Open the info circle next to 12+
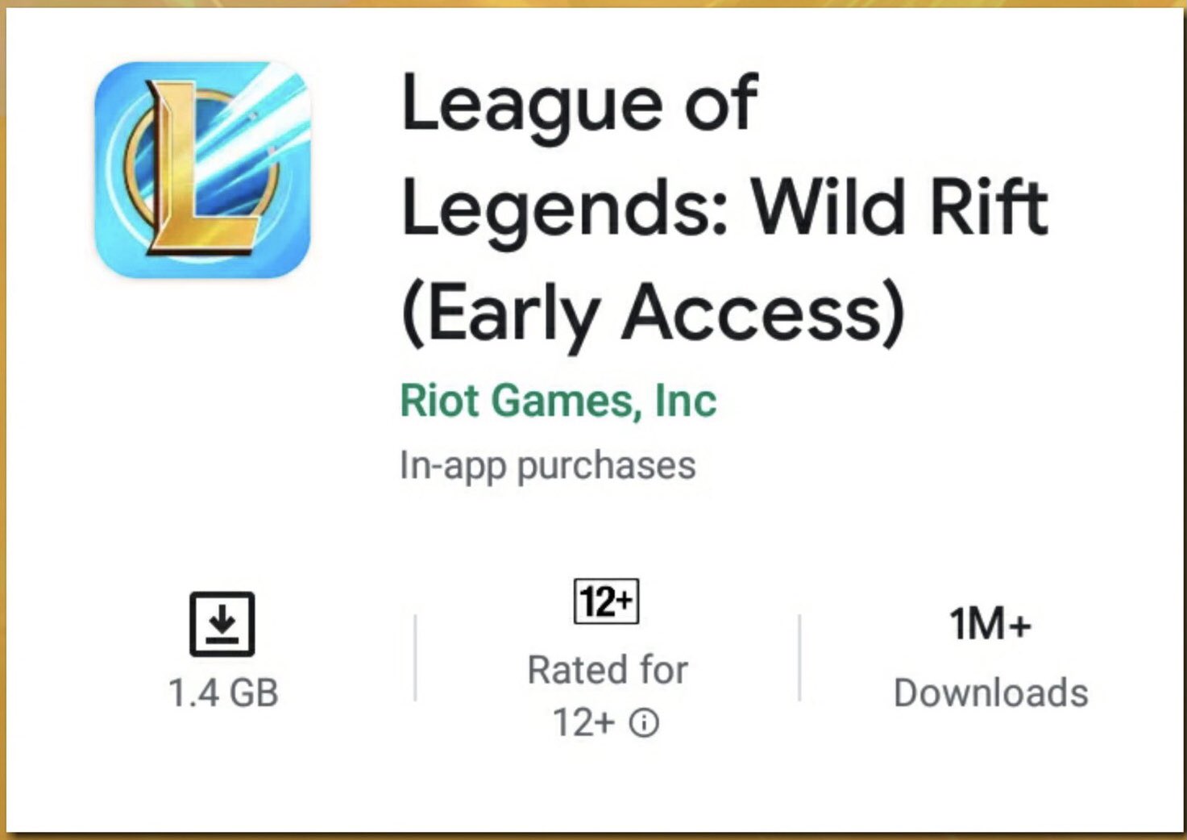 coord(644,723)
